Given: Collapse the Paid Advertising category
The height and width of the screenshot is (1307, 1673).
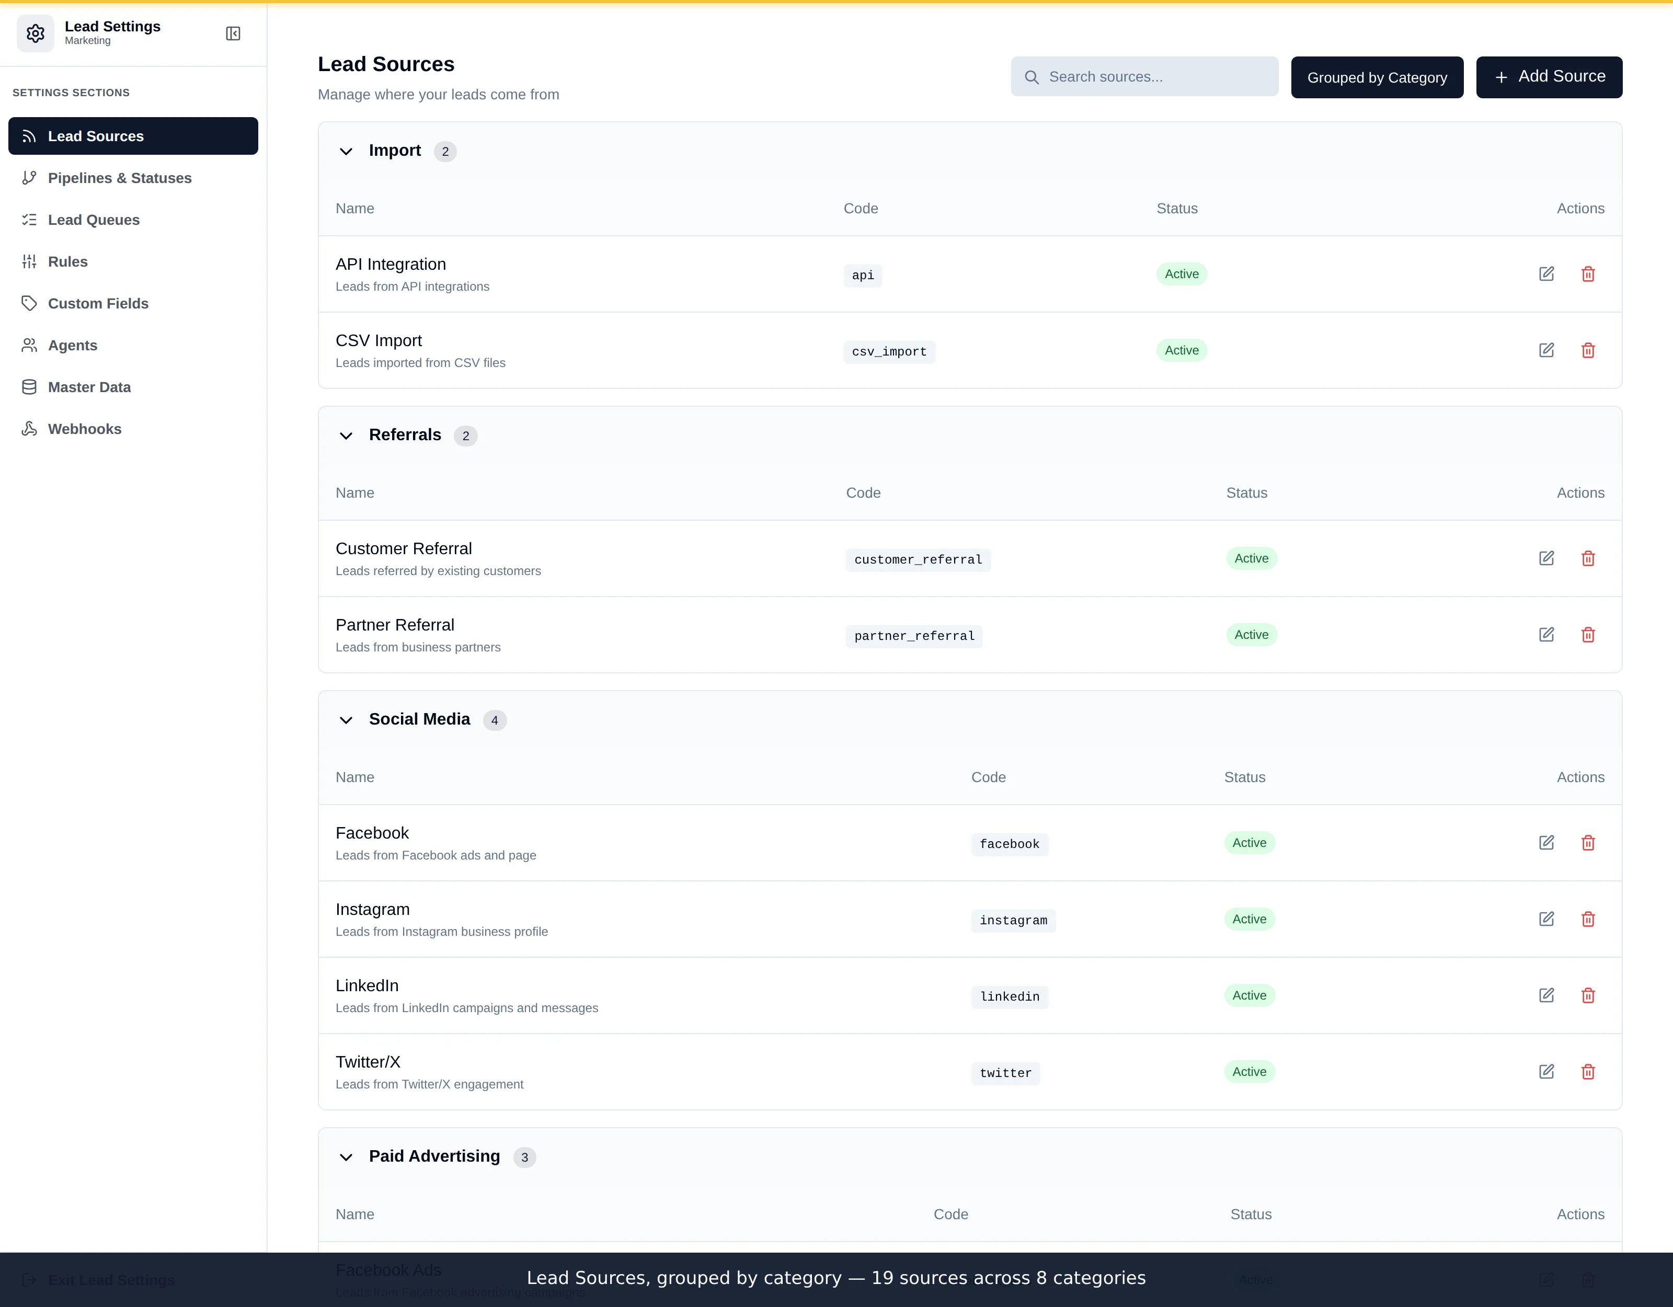Looking at the screenshot, I should tap(346, 1157).
